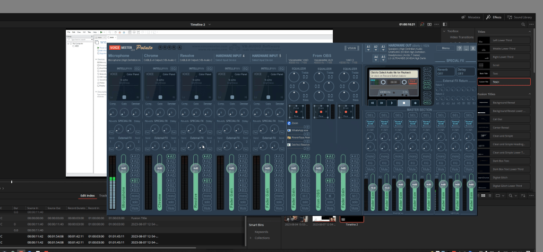Open EQ on Resolve Intellipan header
This screenshot has height=252, width=543.
click(210, 69)
